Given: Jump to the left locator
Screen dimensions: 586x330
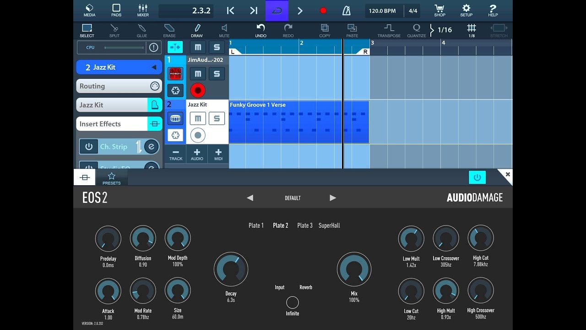Looking at the screenshot, I should (231, 11).
